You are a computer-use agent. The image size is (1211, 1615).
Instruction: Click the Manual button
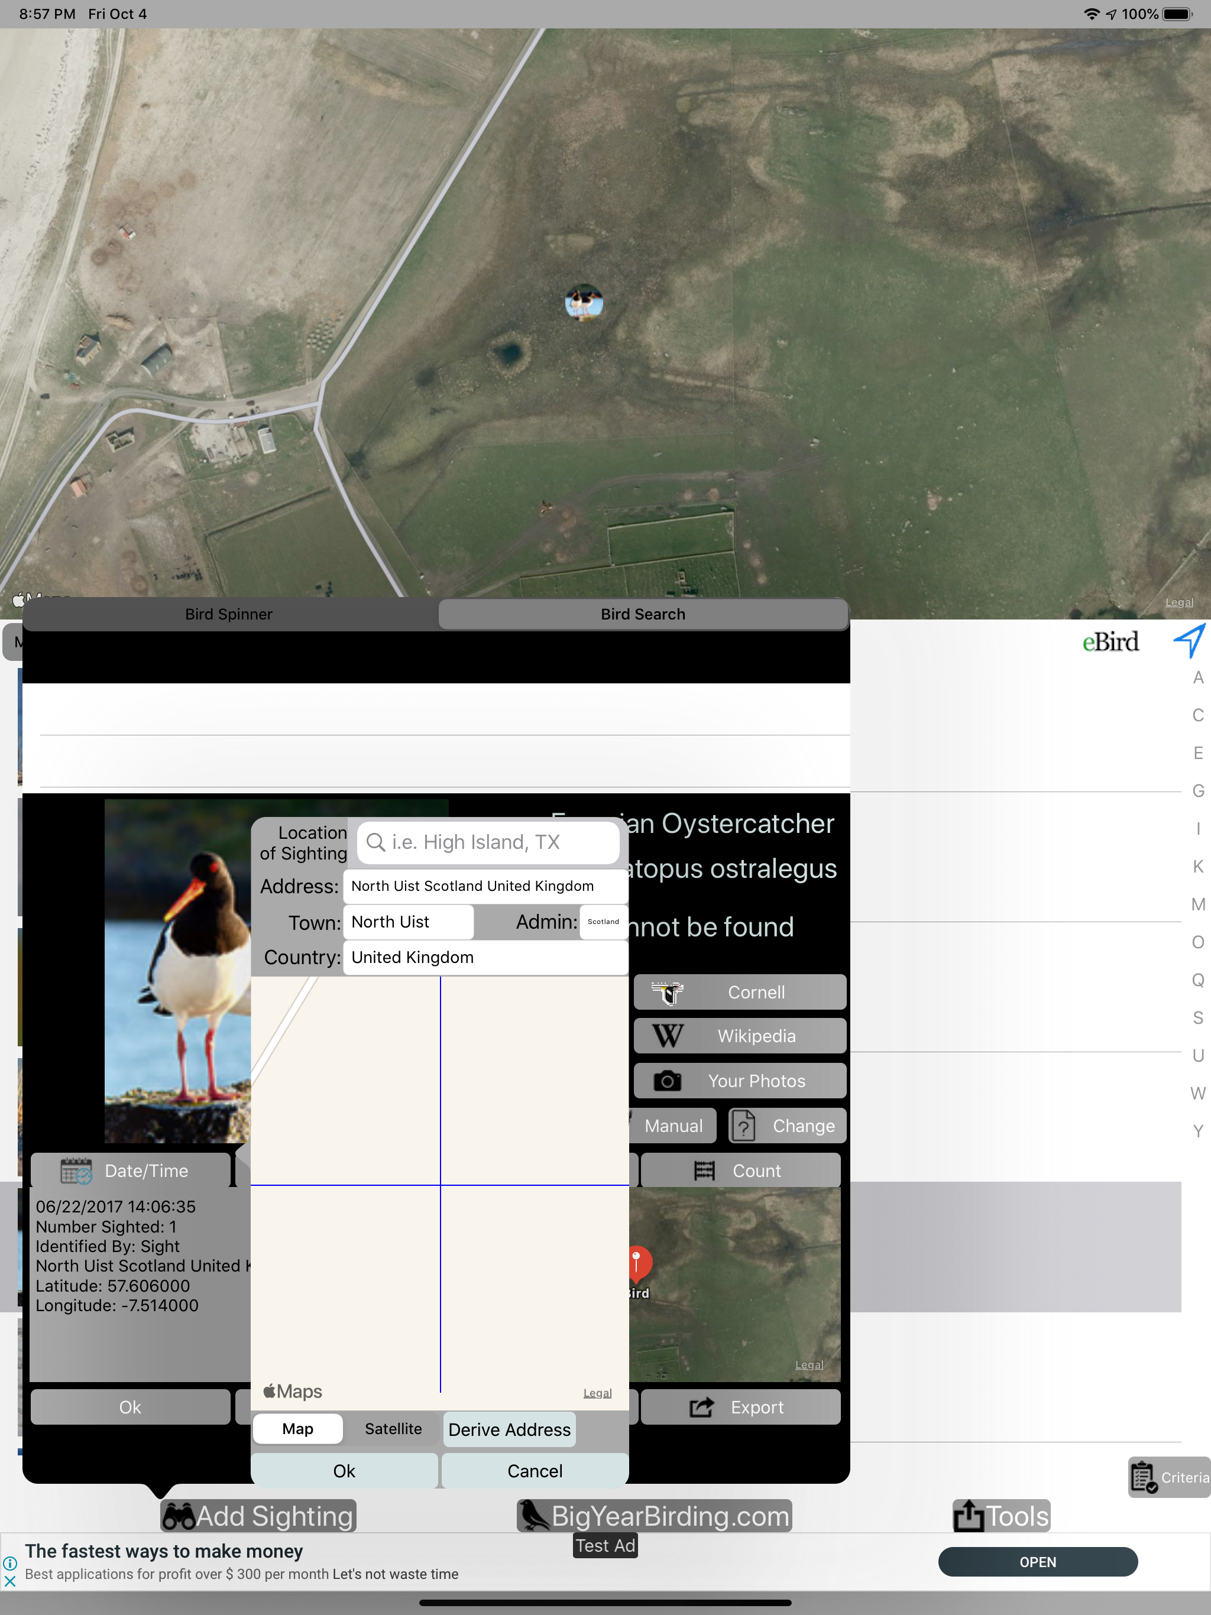tap(672, 1126)
